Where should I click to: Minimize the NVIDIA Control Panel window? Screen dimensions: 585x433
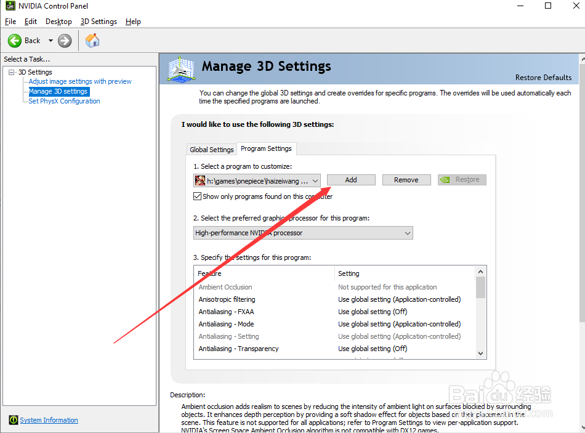tap(520, 6)
